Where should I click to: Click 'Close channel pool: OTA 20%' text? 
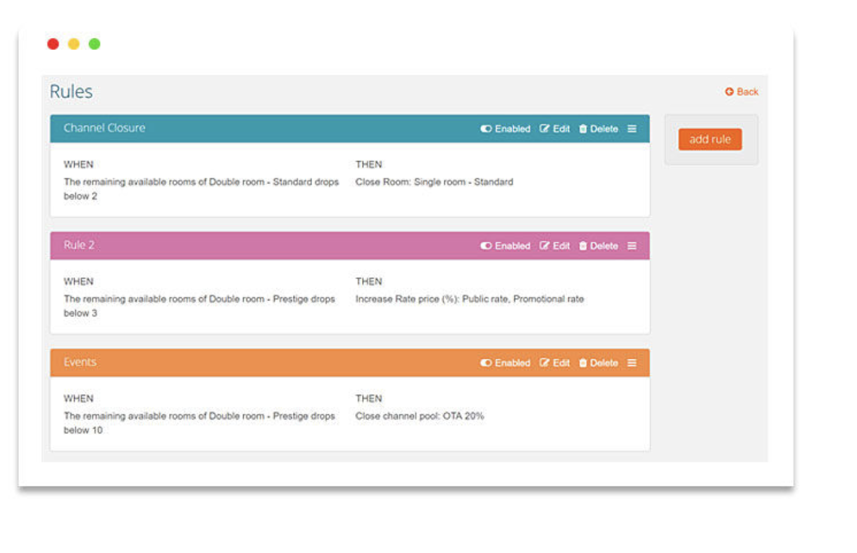(x=420, y=416)
